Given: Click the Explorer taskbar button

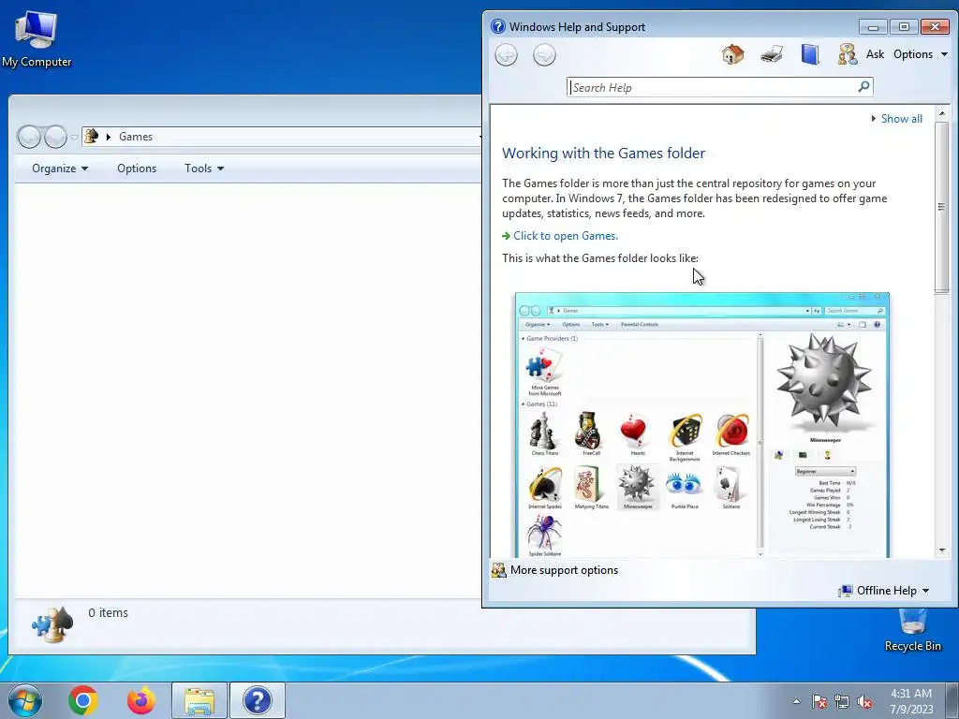Looking at the screenshot, I should tap(199, 700).
